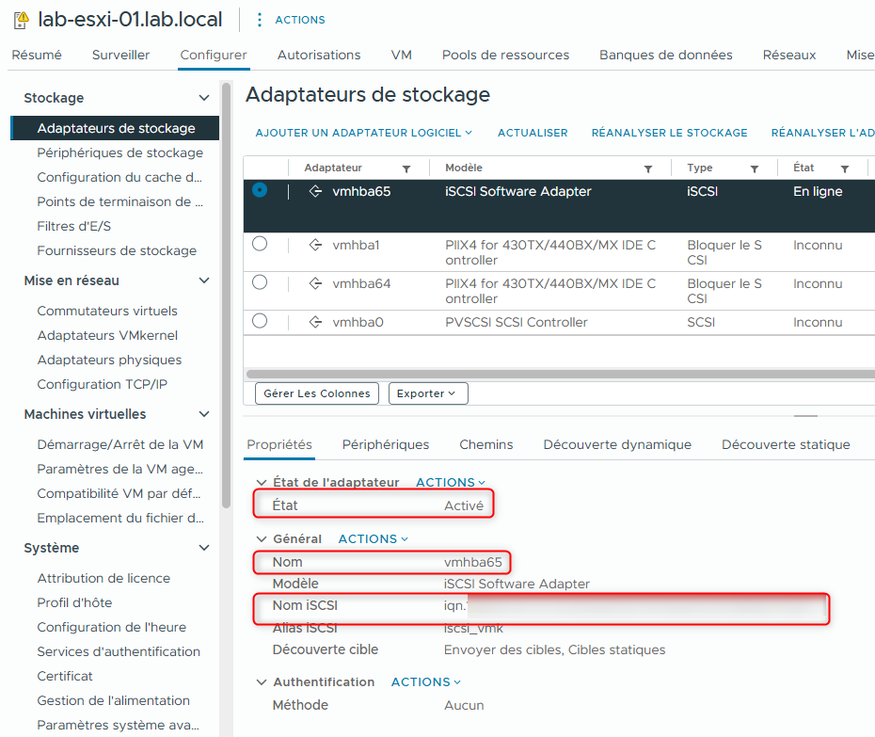This screenshot has height=737, width=875.
Task: Click Gérer Les Colonnes
Action: point(316,393)
